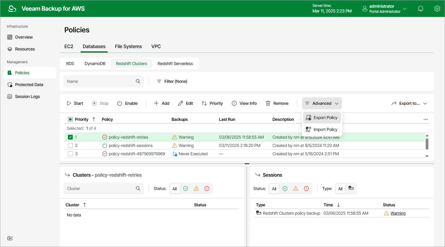This screenshot has width=445, height=247.
Task: Select All in Sessions status filter
Action: [x=274, y=189]
